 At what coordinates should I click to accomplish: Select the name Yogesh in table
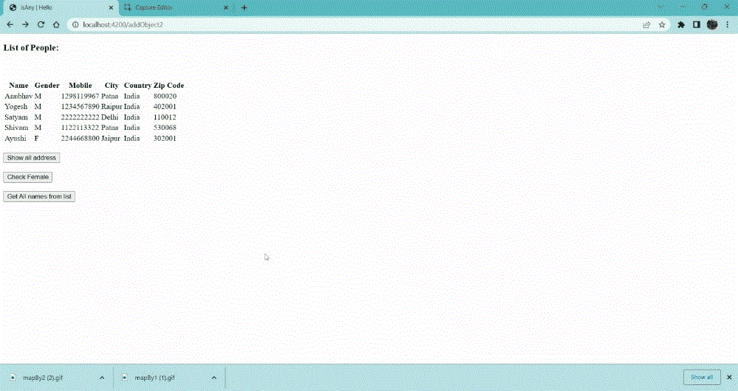(16, 107)
